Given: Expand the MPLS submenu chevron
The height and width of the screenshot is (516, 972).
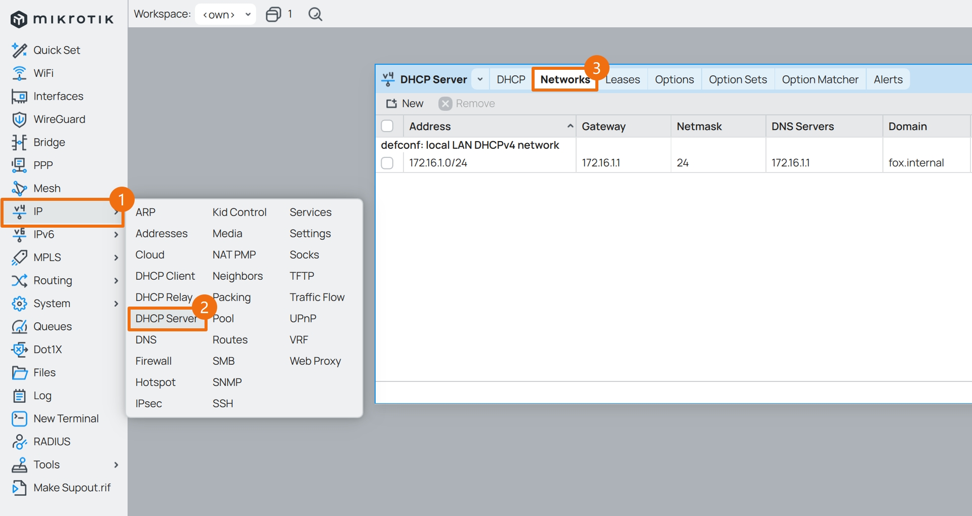Looking at the screenshot, I should pyautogui.click(x=116, y=257).
